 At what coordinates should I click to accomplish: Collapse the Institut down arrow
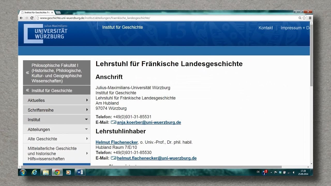[x=86, y=119]
